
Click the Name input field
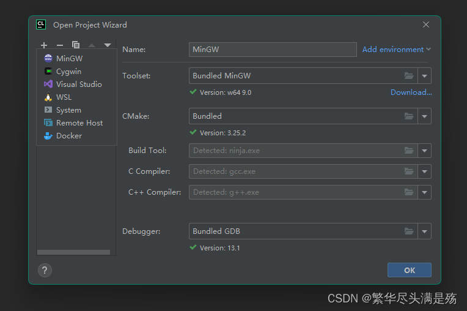pyautogui.click(x=273, y=50)
